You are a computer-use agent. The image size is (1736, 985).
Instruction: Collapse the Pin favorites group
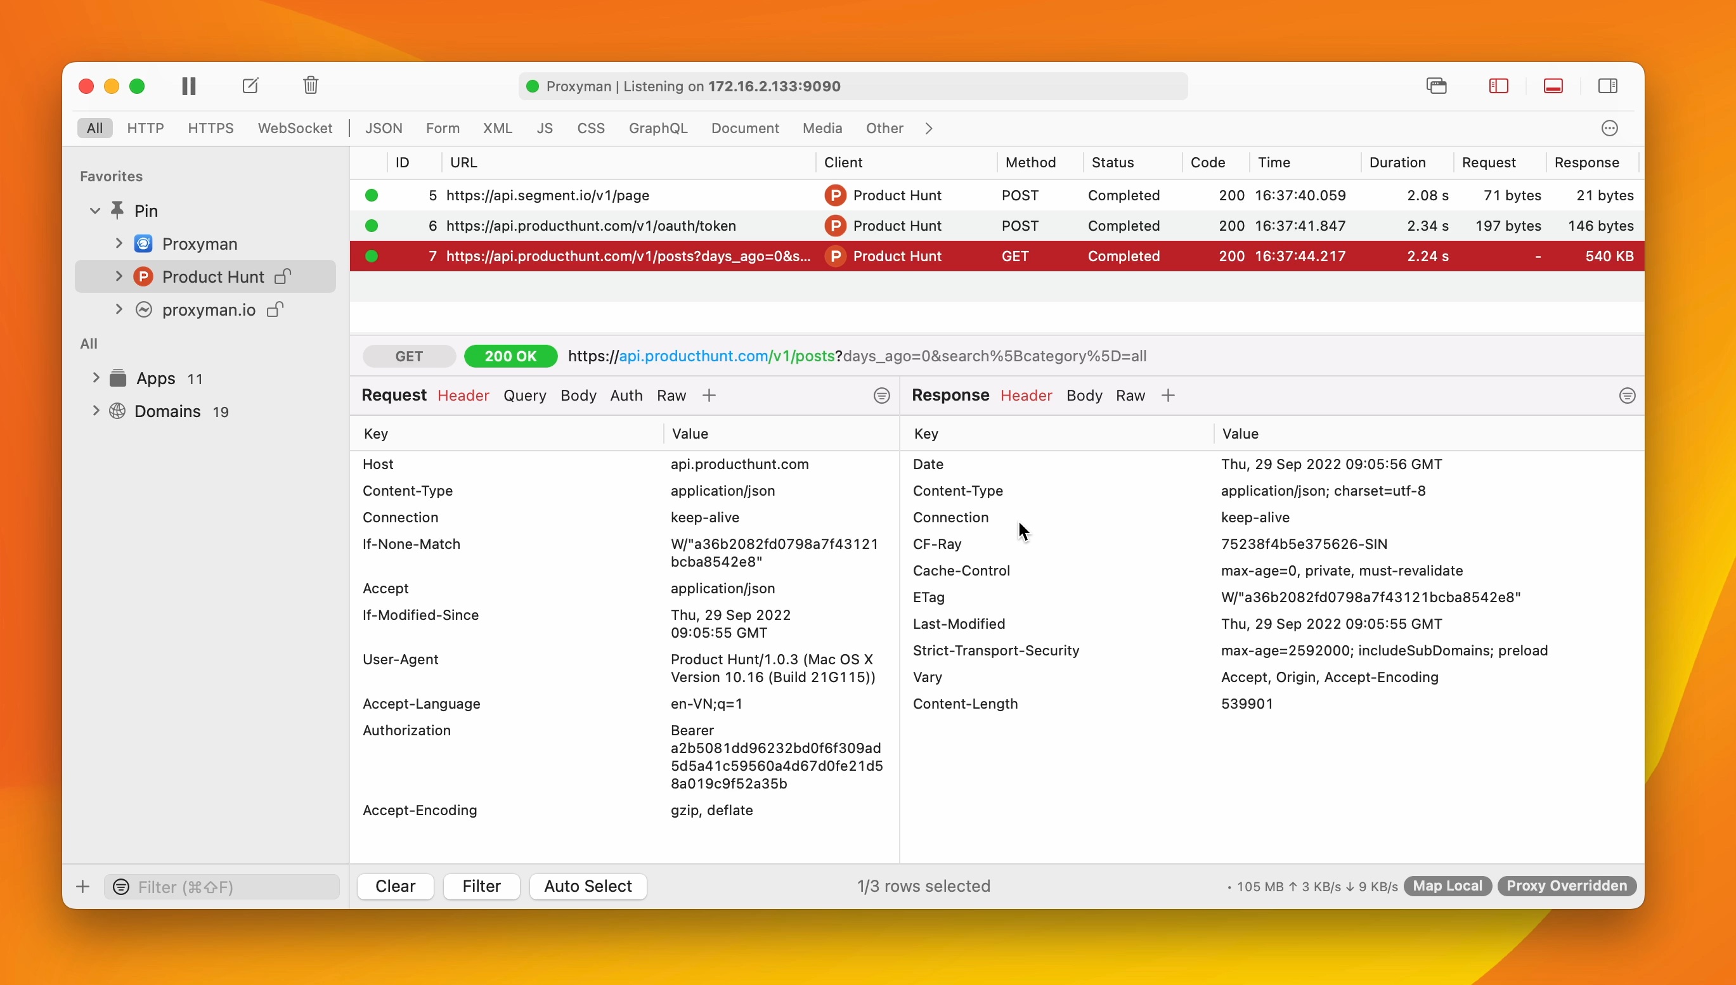click(x=95, y=210)
